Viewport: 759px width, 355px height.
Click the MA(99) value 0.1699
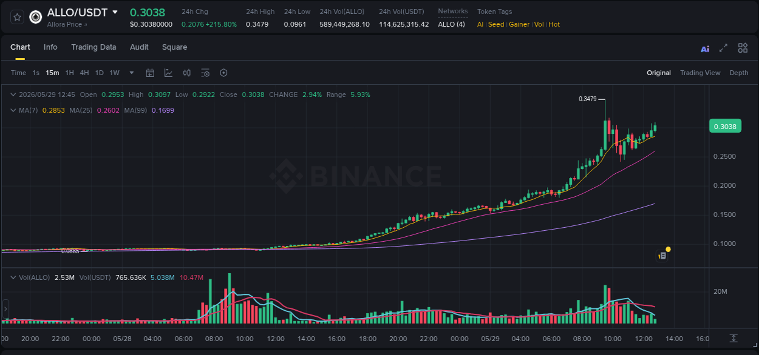pos(163,110)
